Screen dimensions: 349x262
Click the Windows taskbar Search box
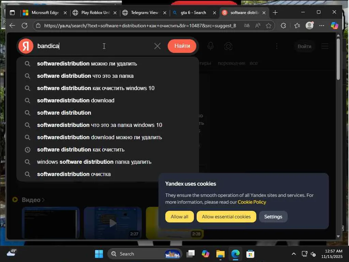point(145,254)
